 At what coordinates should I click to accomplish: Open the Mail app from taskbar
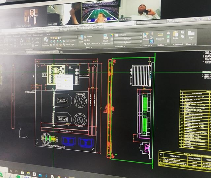40,175
